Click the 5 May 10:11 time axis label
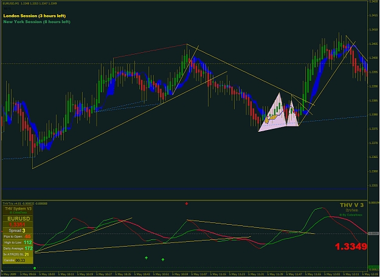Screen dimensions: 380x277 [66, 274]
